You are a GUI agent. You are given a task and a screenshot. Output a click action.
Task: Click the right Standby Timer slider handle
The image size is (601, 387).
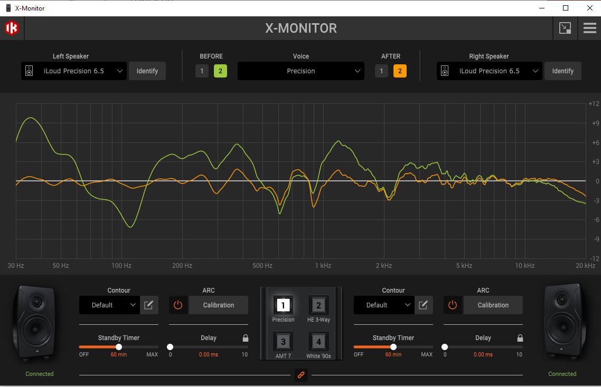pyautogui.click(x=393, y=347)
